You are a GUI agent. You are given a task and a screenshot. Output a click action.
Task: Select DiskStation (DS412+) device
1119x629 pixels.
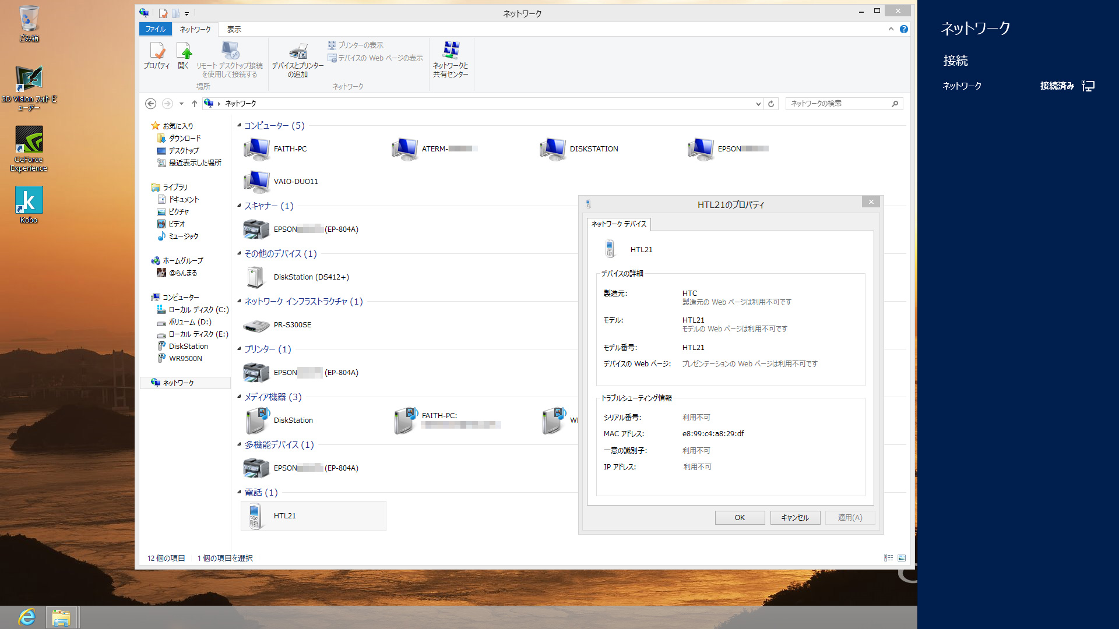tap(297, 277)
